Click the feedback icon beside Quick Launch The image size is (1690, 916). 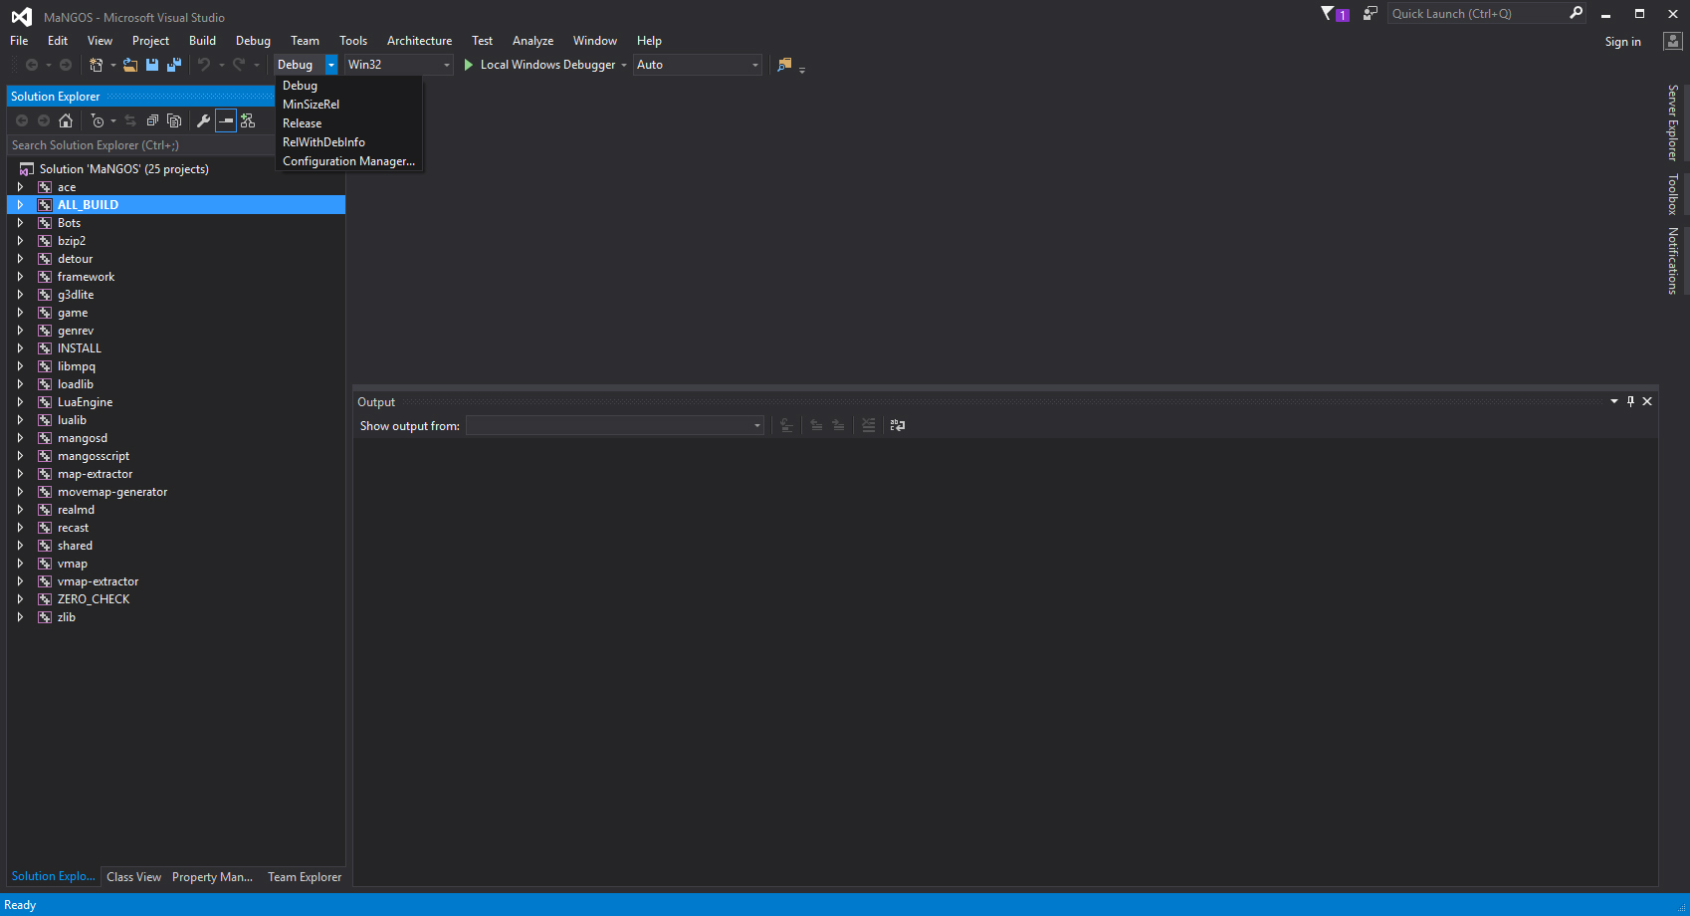(x=1371, y=14)
